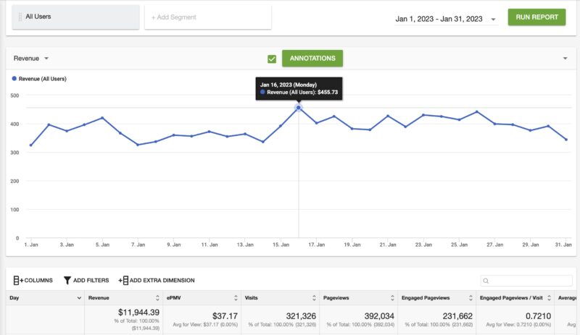Click the Engaged Pageviews column header
Screen dimensions: 580x335
[x=432, y=297]
